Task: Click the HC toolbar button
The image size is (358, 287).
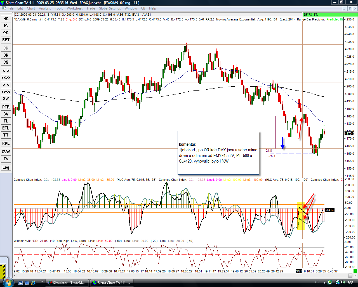Action: (x=6, y=19)
